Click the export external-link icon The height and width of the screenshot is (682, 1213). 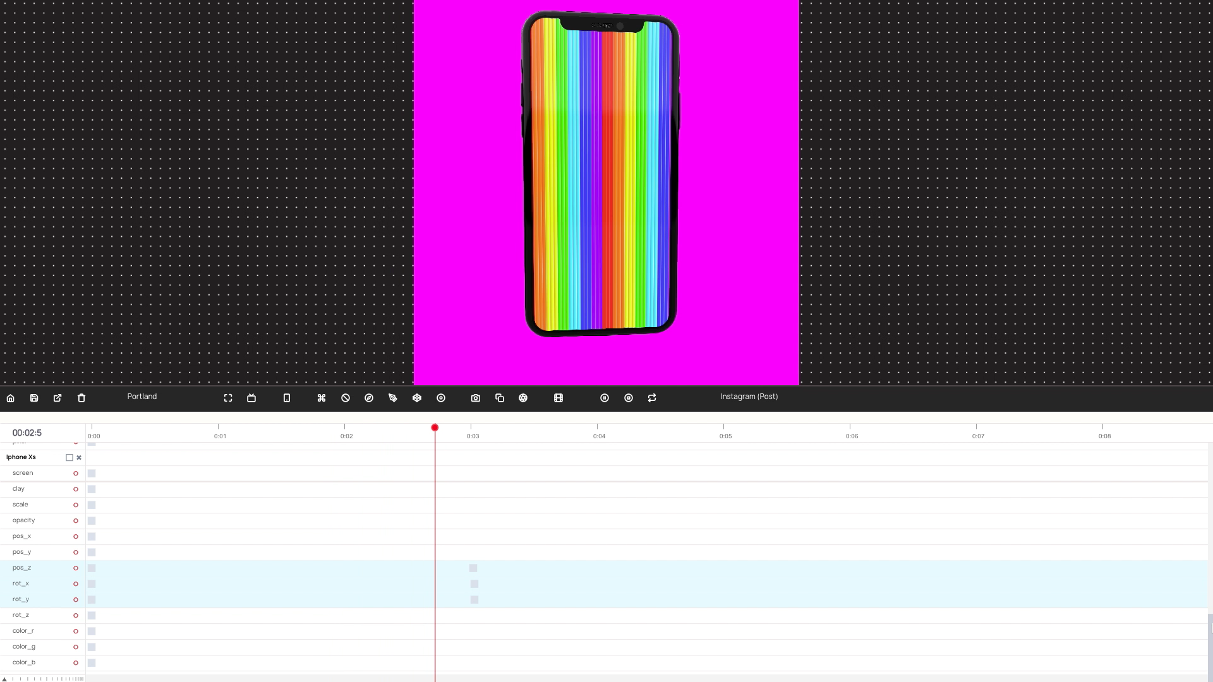[57, 398]
